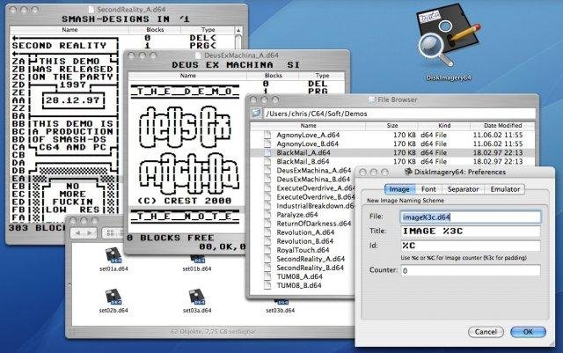The image size is (563, 353).
Task: Open the Separator preferences tab
Action: coord(464,189)
